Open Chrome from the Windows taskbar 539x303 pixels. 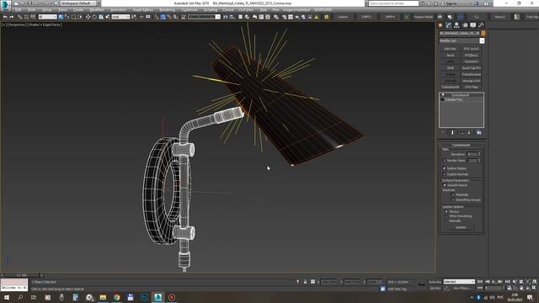pyautogui.click(x=116, y=297)
